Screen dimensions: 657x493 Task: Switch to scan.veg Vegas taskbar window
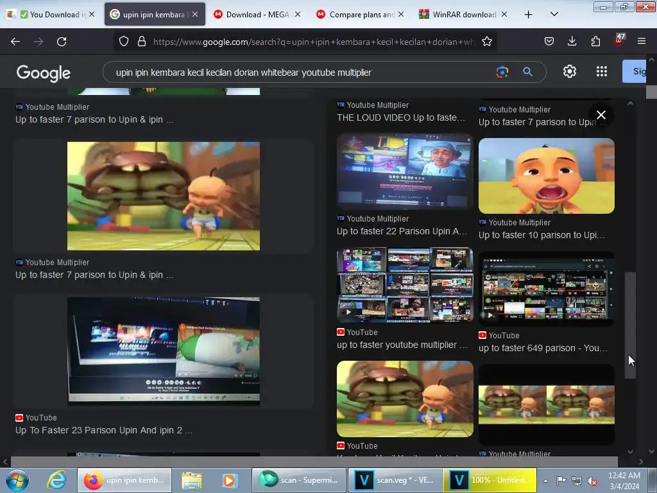click(395, 480)
